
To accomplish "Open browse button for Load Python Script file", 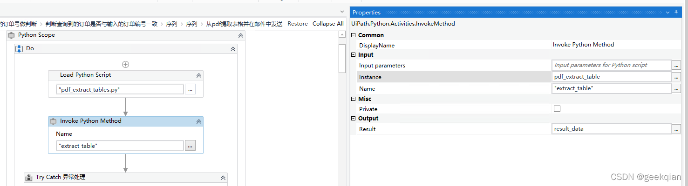I will pyautogui.click(x=190, y=89).
